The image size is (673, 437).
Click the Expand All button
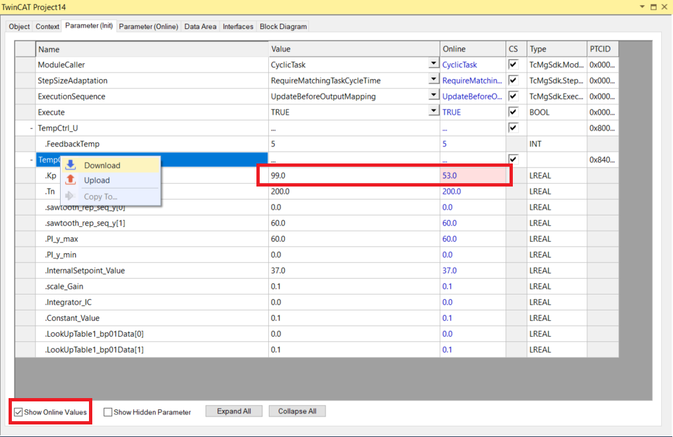234,411
